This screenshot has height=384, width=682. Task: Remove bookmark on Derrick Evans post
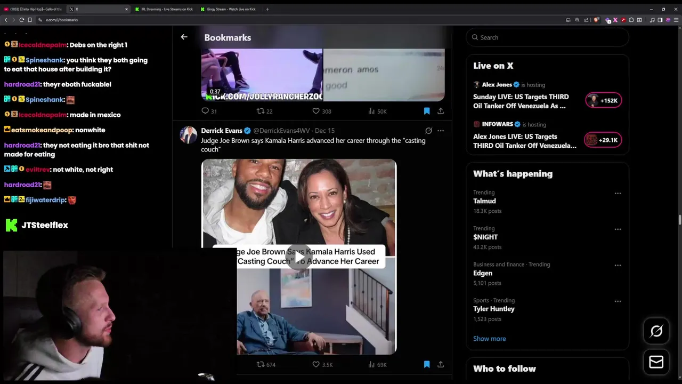[x=427, y=364]
